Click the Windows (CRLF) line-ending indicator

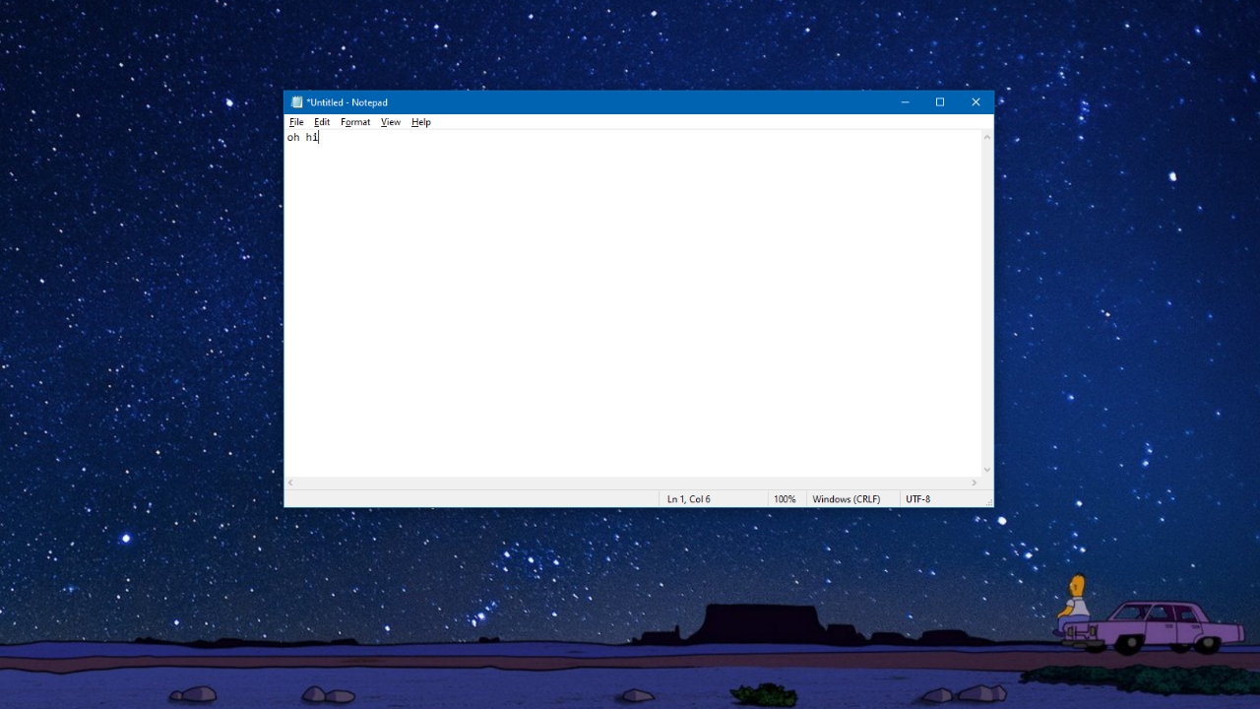tap(848, 499)
